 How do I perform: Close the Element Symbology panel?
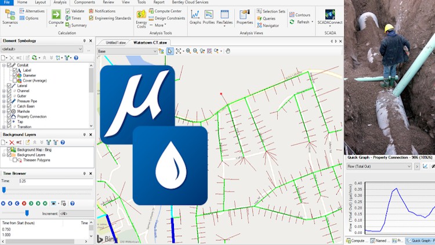(90, 41)
